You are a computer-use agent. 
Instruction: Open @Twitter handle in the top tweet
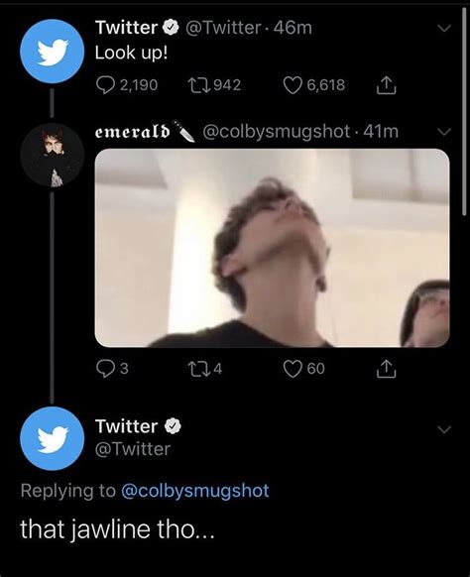click(223, 28)
